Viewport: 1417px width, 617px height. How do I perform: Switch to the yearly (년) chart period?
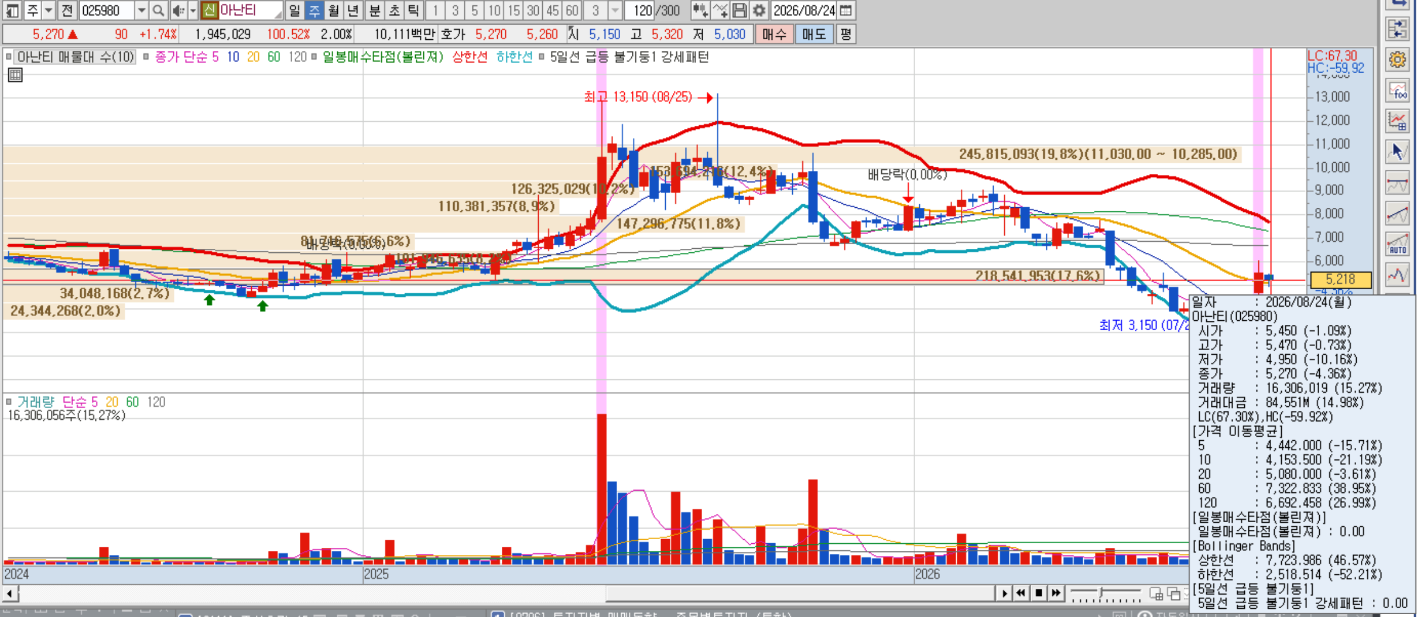tap(352, 11)
